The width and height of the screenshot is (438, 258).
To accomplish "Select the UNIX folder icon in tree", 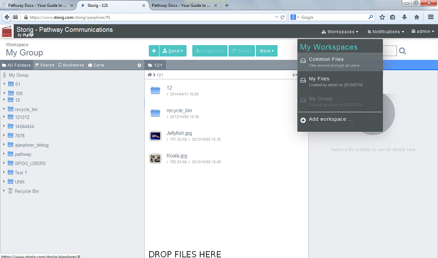I will pyautogui.click(x=10, y=181).
